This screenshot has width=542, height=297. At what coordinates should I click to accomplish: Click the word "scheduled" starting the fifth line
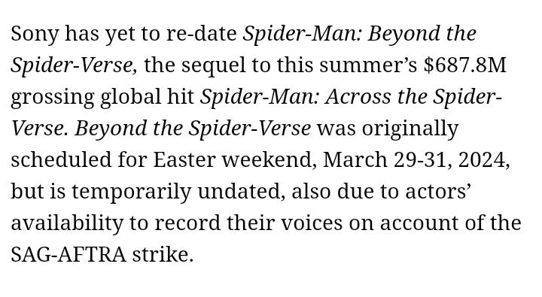61,159
